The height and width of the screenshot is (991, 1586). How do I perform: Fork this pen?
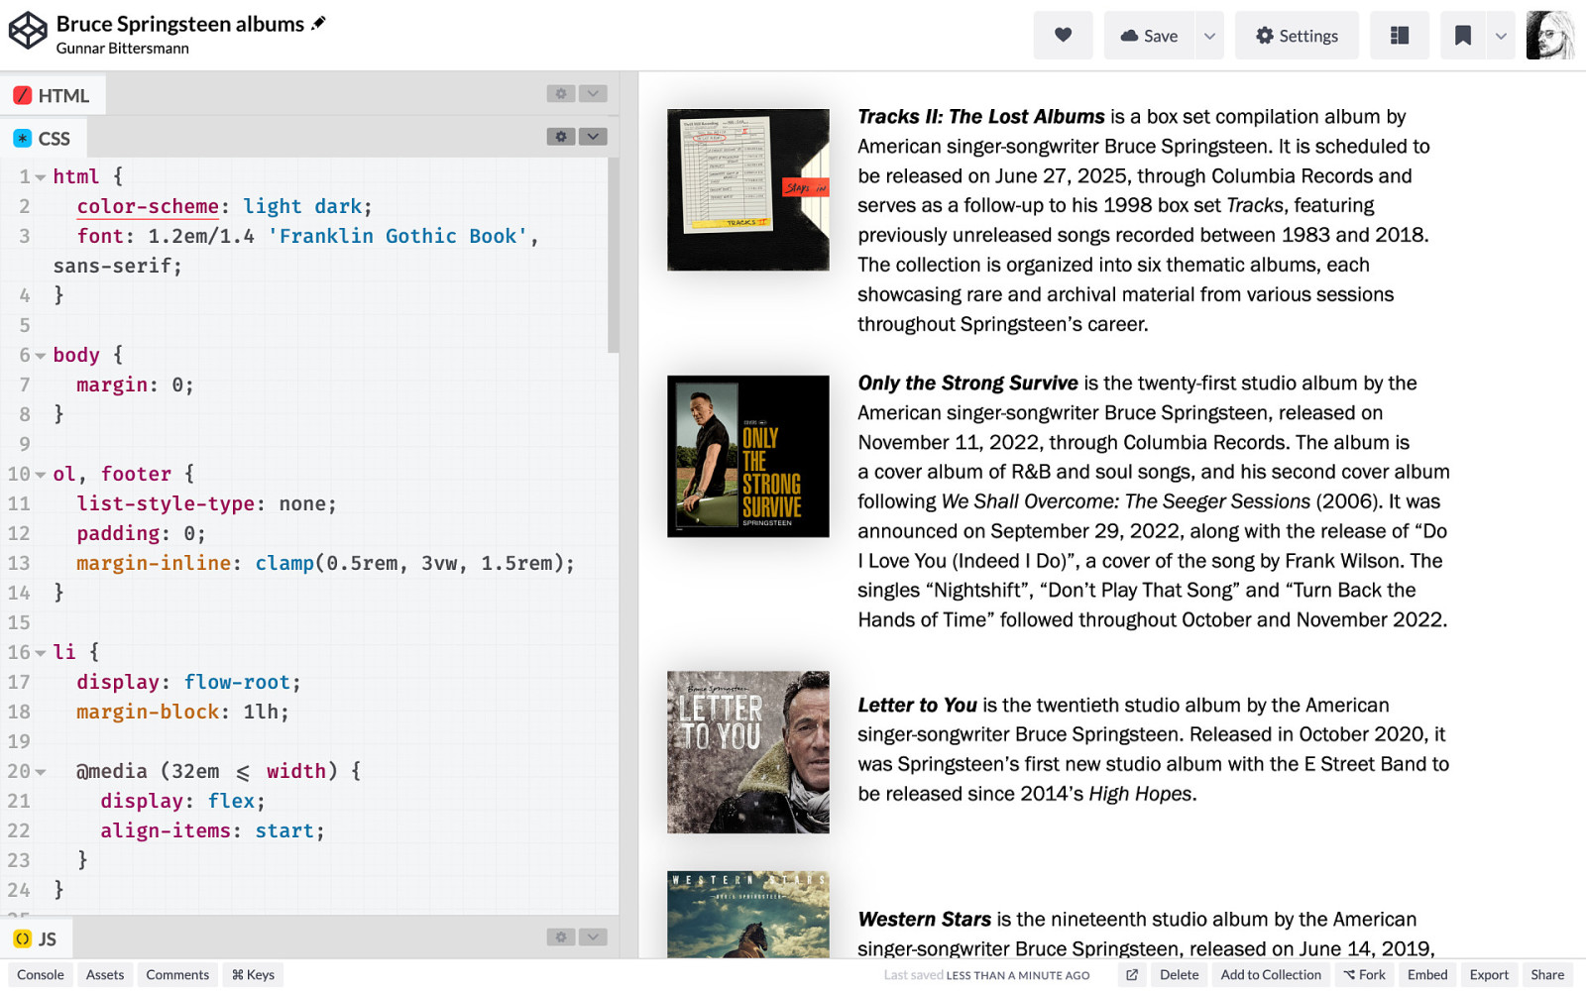[1365, 975]
